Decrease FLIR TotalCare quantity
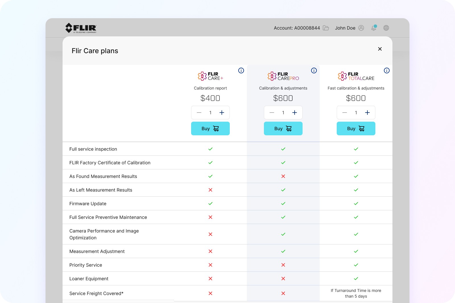Screen dimensions: 455x303 [345, 113]
